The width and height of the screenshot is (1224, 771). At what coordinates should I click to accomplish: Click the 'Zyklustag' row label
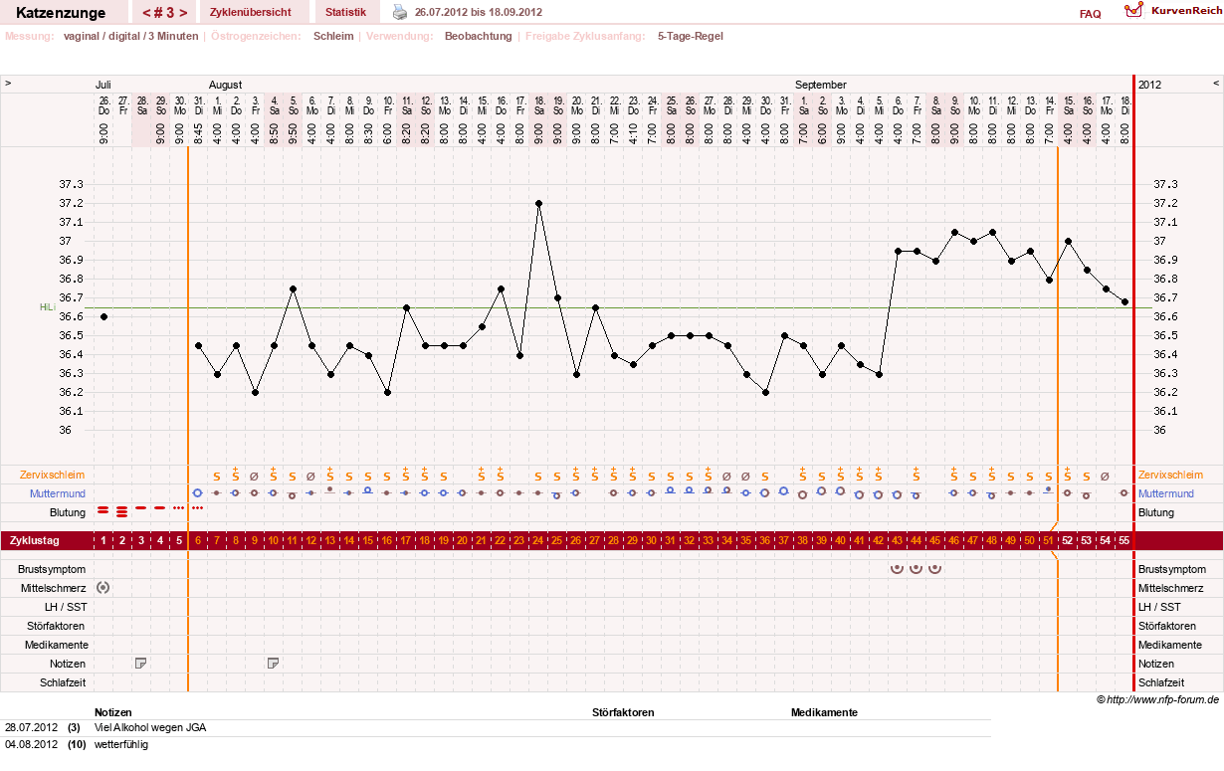click(34, 540)
